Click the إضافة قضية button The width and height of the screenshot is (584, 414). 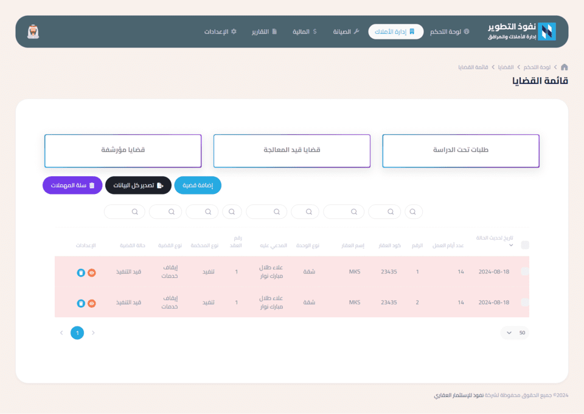click(x=198, y=185)
